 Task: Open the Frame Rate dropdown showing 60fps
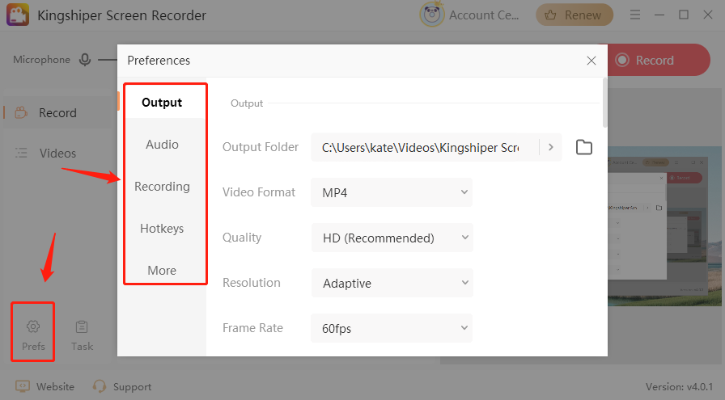click(392, 328)
